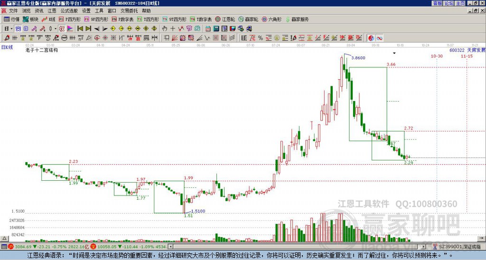
Task: Toggle the infinity loop icon
Action: [379, 38]
